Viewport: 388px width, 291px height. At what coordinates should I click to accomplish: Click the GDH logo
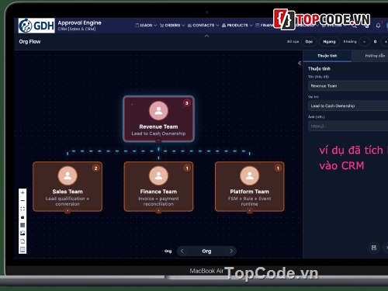click(36, 26)
